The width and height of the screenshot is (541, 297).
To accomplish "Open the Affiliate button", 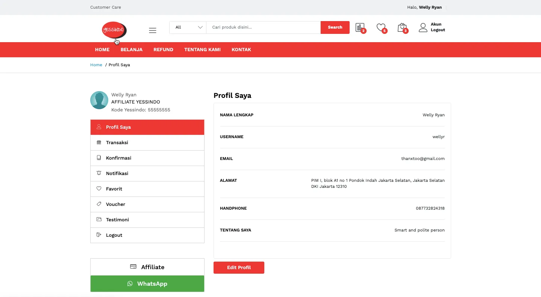I will pos(147,267).
